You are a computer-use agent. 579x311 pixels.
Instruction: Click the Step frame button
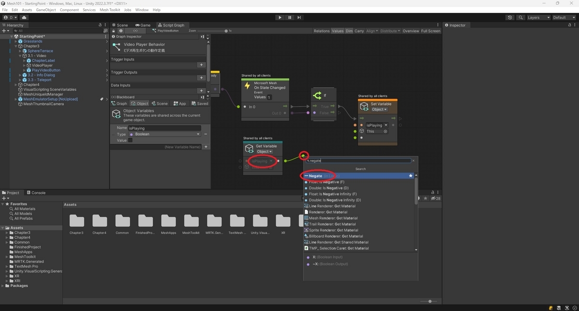(299, 17)
